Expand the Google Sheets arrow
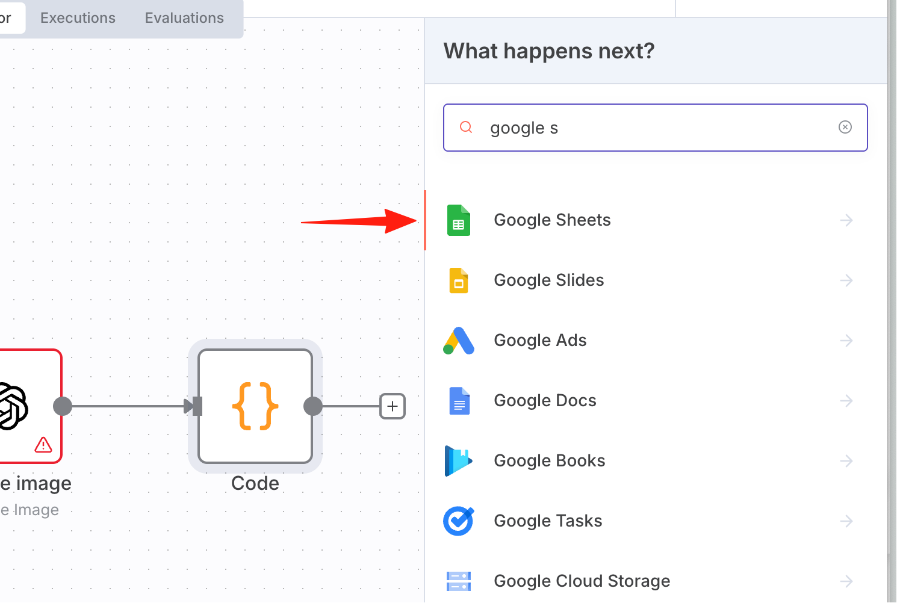 point(846,220)
